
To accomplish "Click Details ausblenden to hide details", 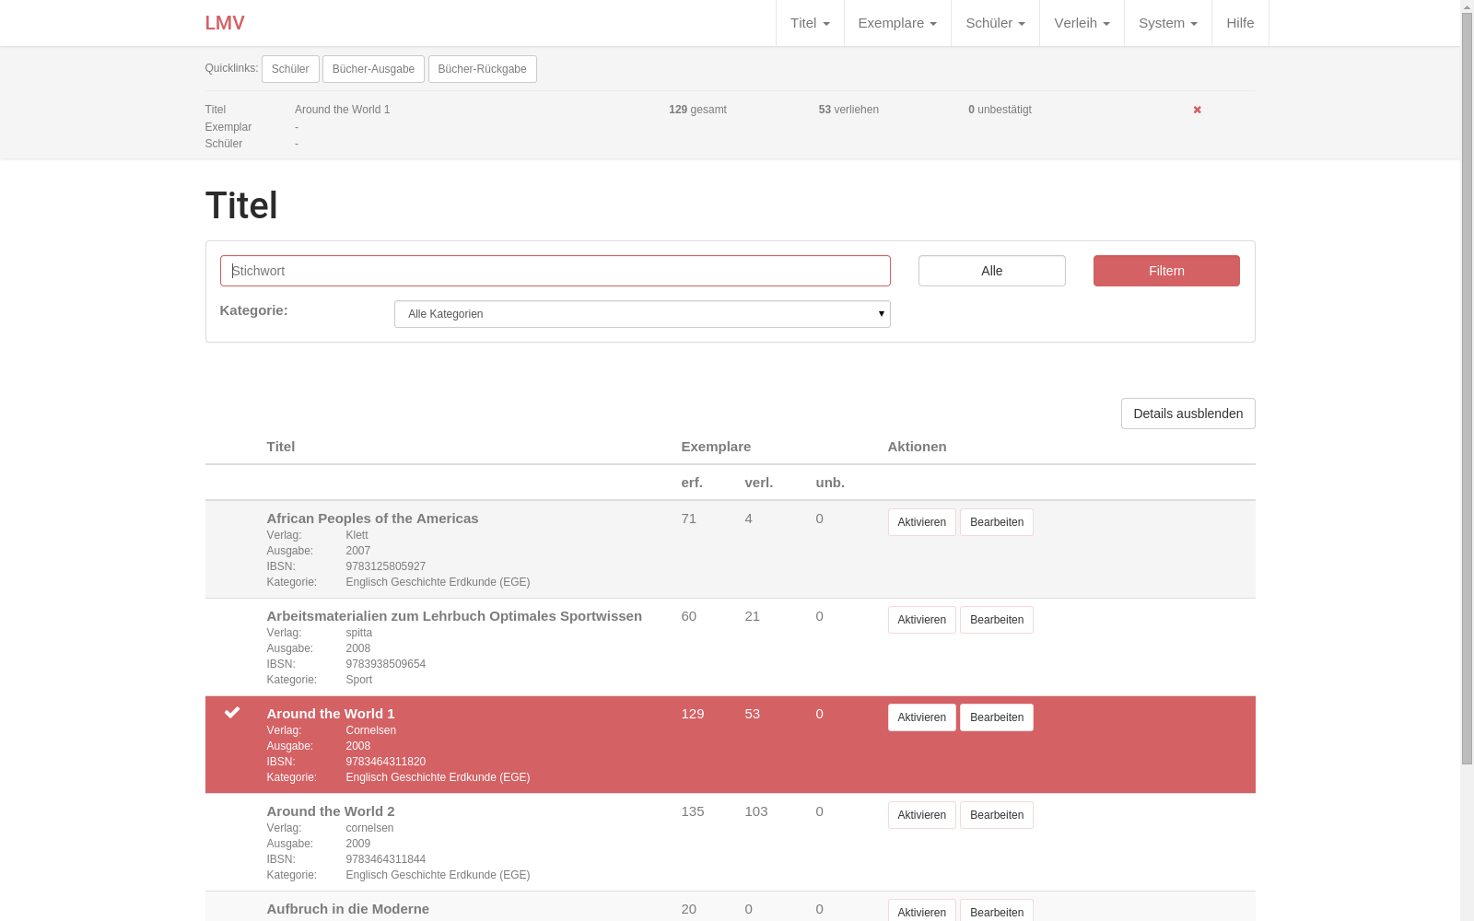I will coord(1187,414).
